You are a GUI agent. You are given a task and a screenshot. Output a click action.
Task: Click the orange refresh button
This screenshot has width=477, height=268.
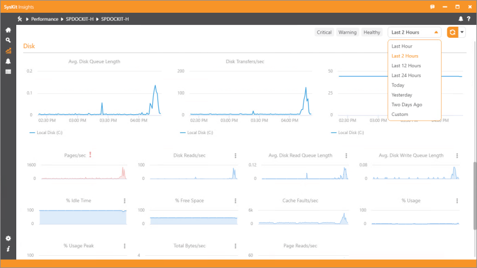pos(453,32)
